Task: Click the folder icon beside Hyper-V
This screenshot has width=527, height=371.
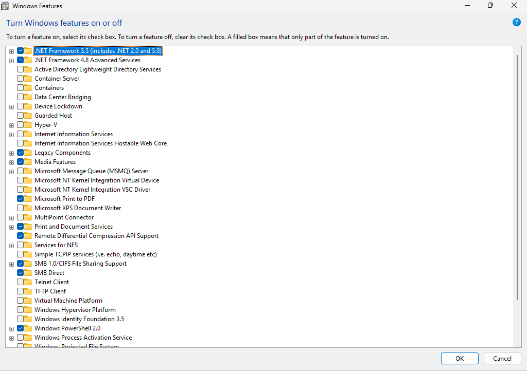Action: coord(28,125)
